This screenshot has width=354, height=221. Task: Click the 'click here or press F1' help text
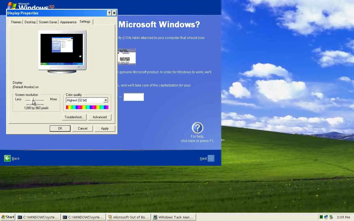(197, 141)
